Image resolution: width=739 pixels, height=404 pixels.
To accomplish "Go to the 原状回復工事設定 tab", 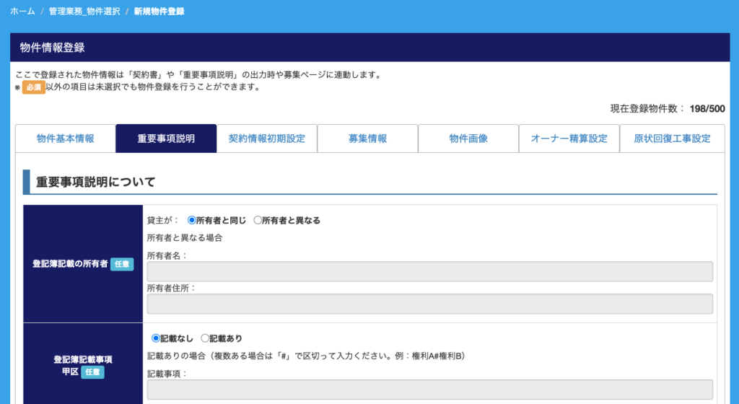I will 672,139.
